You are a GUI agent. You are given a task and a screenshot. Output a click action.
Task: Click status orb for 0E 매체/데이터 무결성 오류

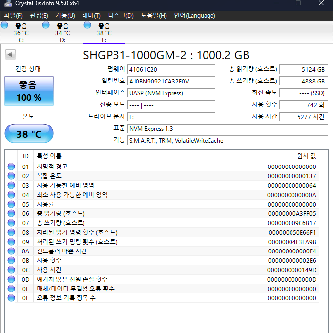pyautogui.click(x=11, y=289)
